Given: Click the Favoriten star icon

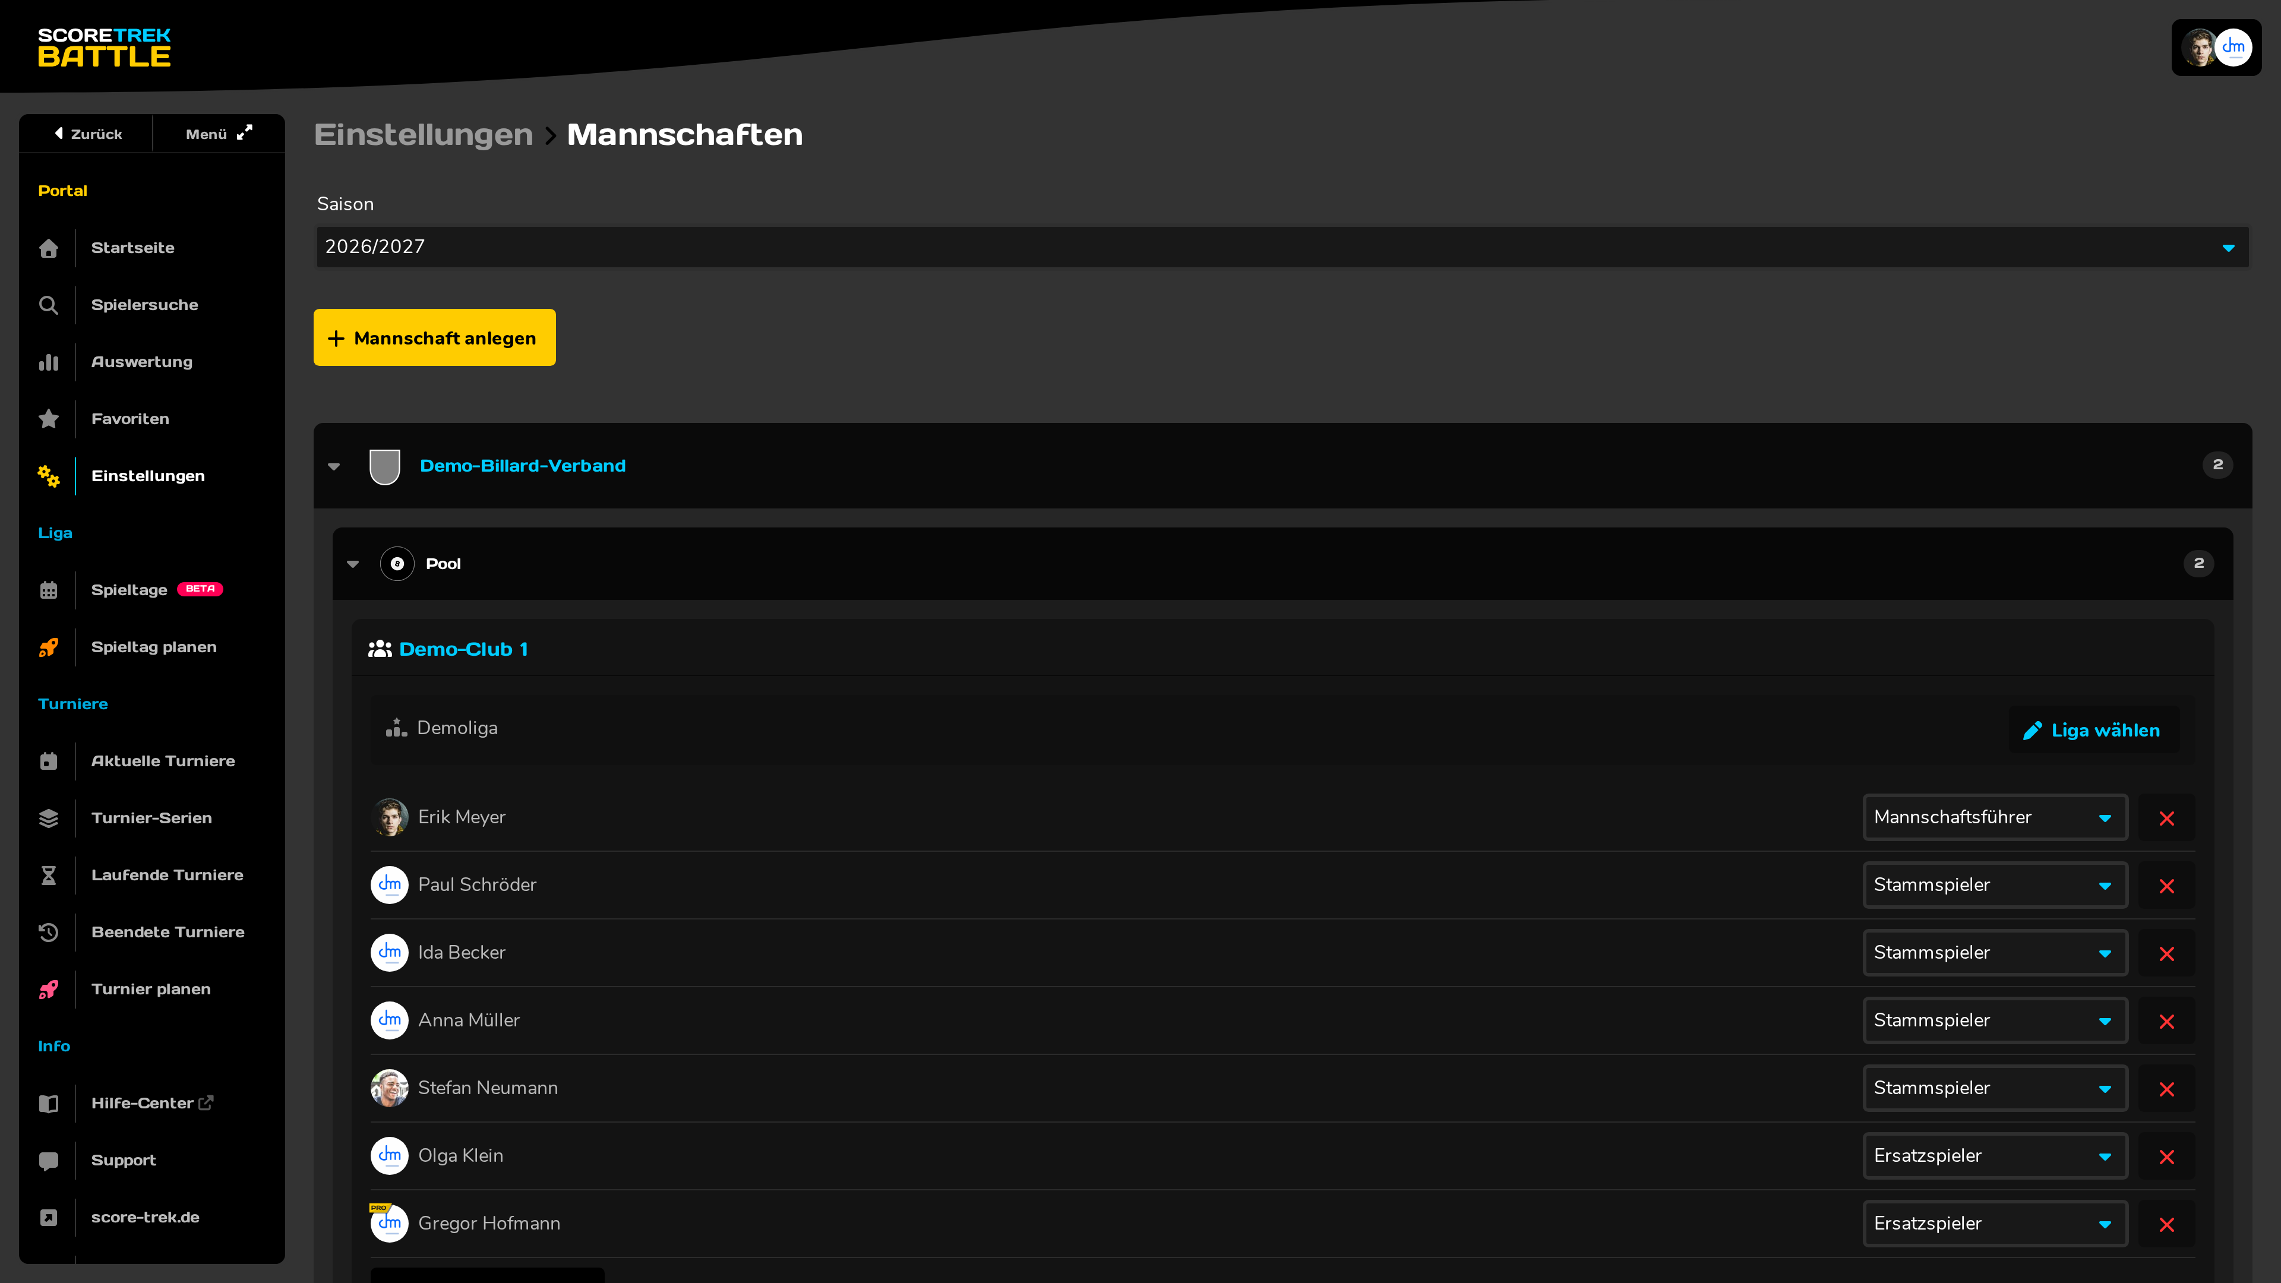Looking at the screenshot, I should (x=49, y=419).
